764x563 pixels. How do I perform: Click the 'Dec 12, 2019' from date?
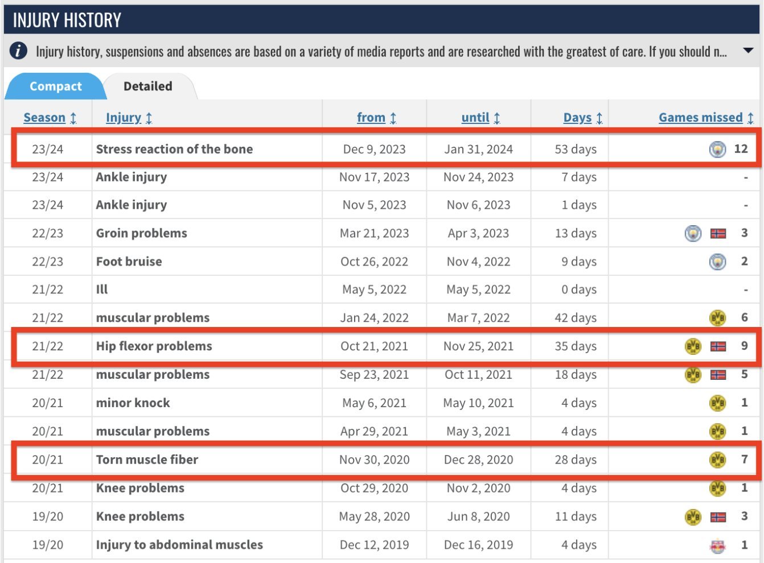click(x=374, y=545)
